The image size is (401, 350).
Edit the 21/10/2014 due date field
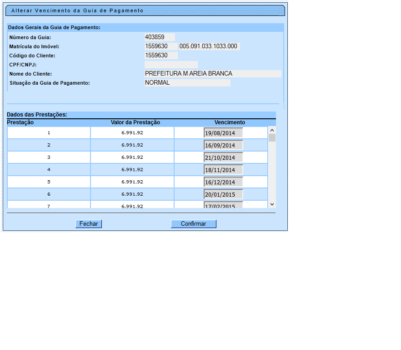click(223, 157)
